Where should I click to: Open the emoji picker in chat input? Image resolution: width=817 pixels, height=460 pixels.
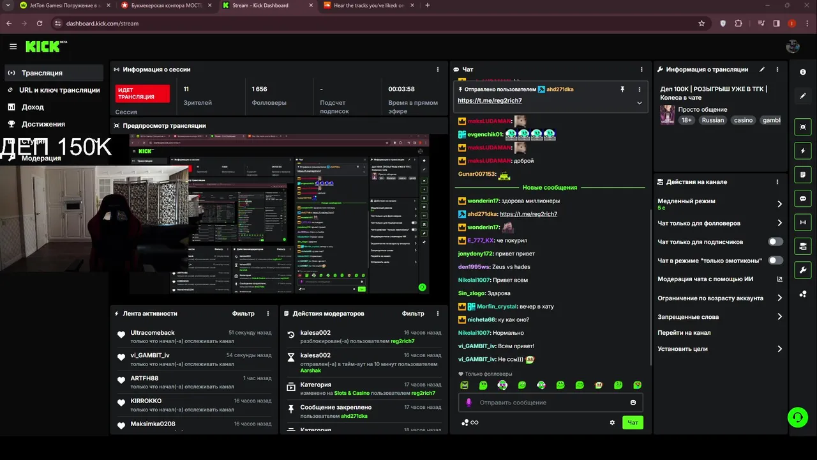(633, 402)
